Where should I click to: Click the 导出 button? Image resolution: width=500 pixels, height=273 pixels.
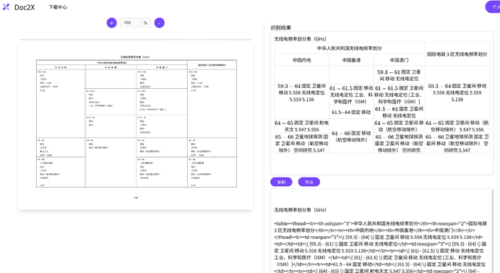click(309, 182)
